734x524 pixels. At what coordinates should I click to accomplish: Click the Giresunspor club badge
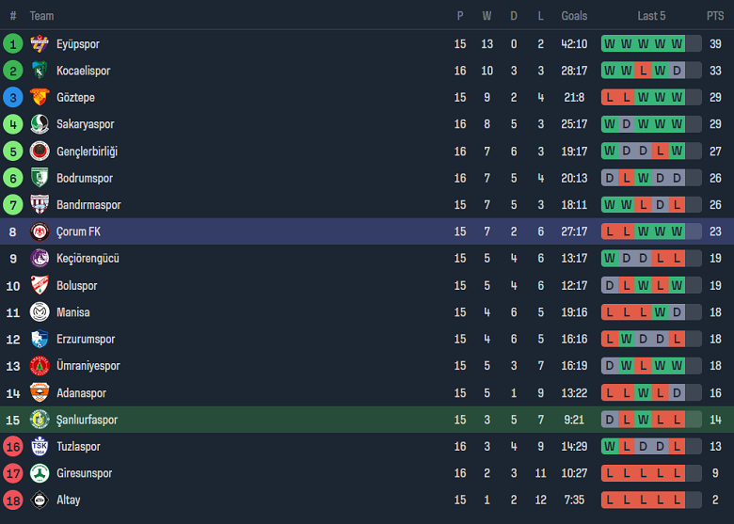click(40, 473)
